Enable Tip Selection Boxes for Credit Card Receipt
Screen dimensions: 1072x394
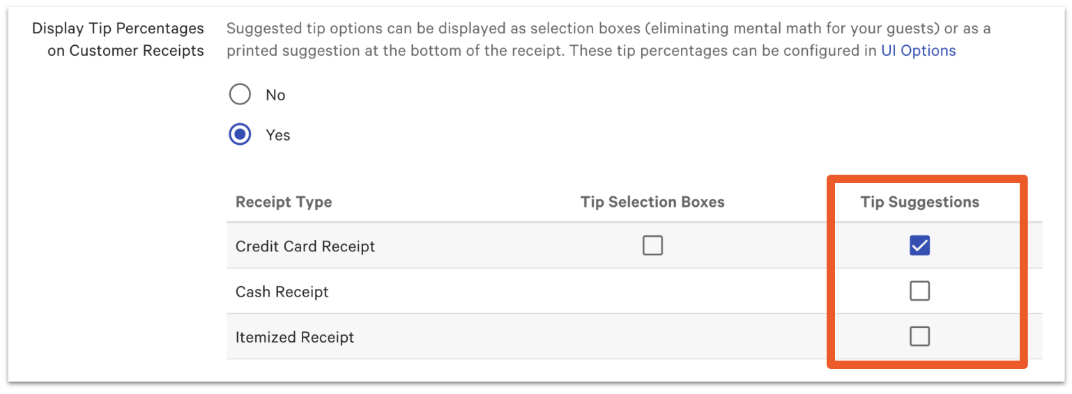(652, 246)
